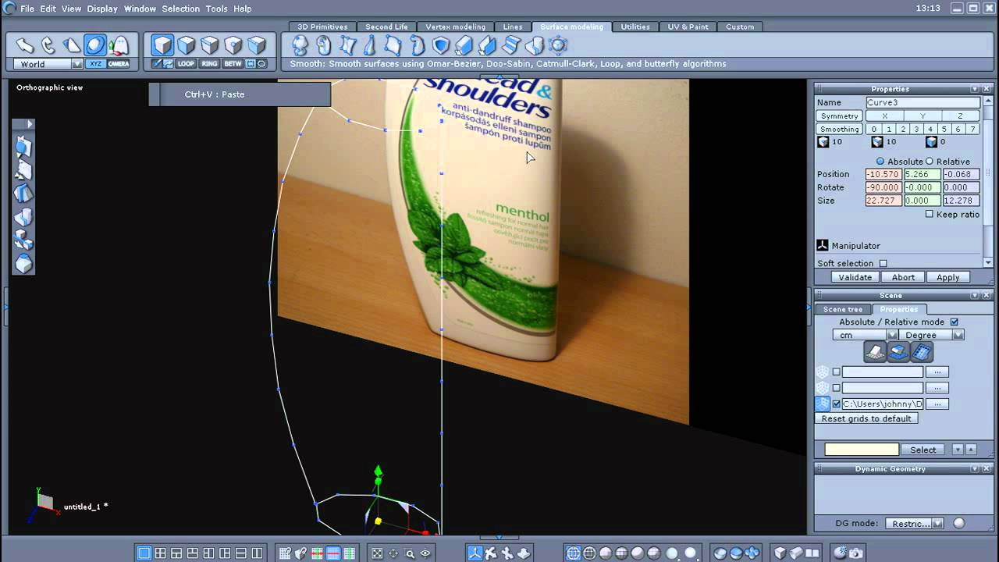Enable the Soft selection checkbox
Image resolution: width=999 pixels, height=562 pixels.
[883, 263]
